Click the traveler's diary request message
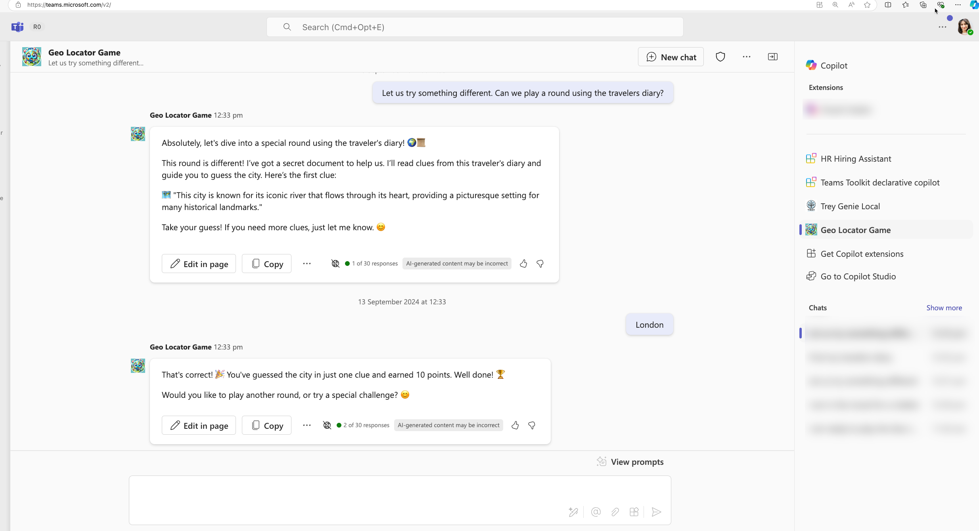Screen dimensions: 979x531 pos(523,93)
